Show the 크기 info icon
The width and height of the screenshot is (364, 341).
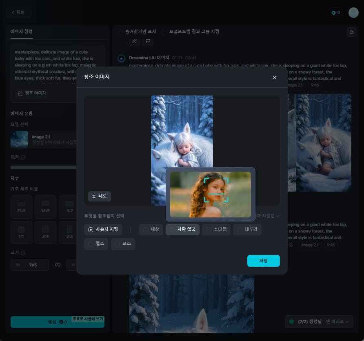click(23, 253)
